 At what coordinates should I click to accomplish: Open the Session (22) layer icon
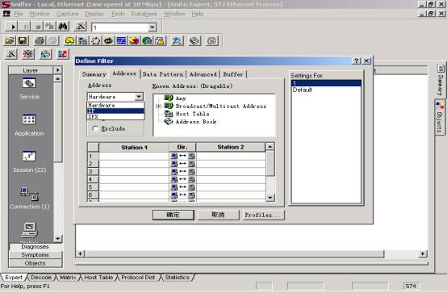[x=29, y=157]
